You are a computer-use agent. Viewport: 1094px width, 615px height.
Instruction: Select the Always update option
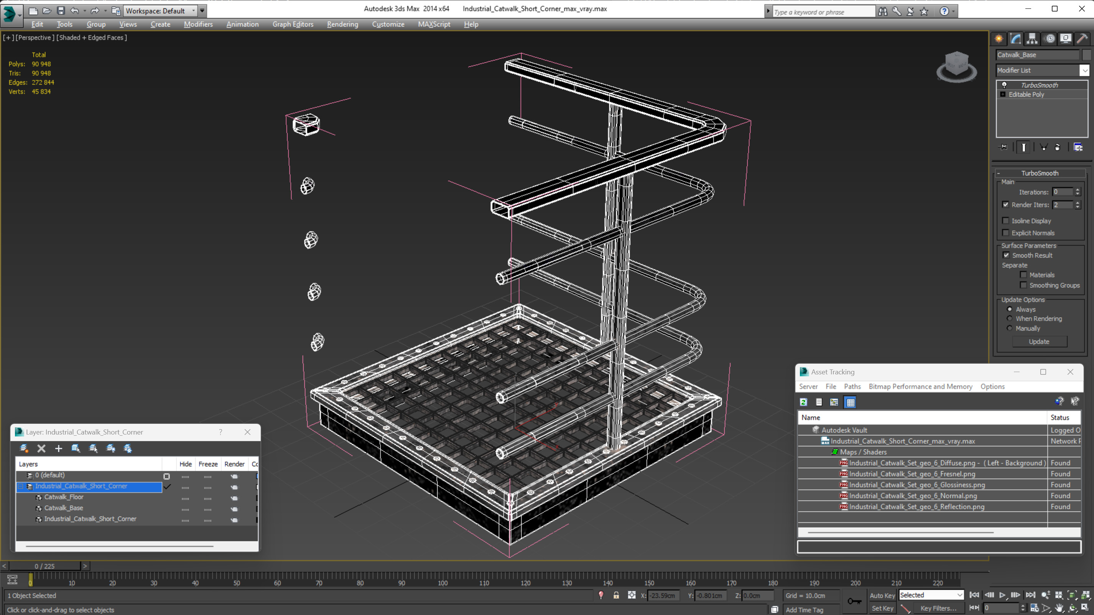pos(1010,309)
